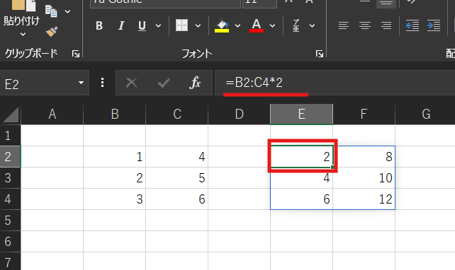Select the Format Painter brush icon
This screenshot has height=270, width=455.
pos(52,32)
